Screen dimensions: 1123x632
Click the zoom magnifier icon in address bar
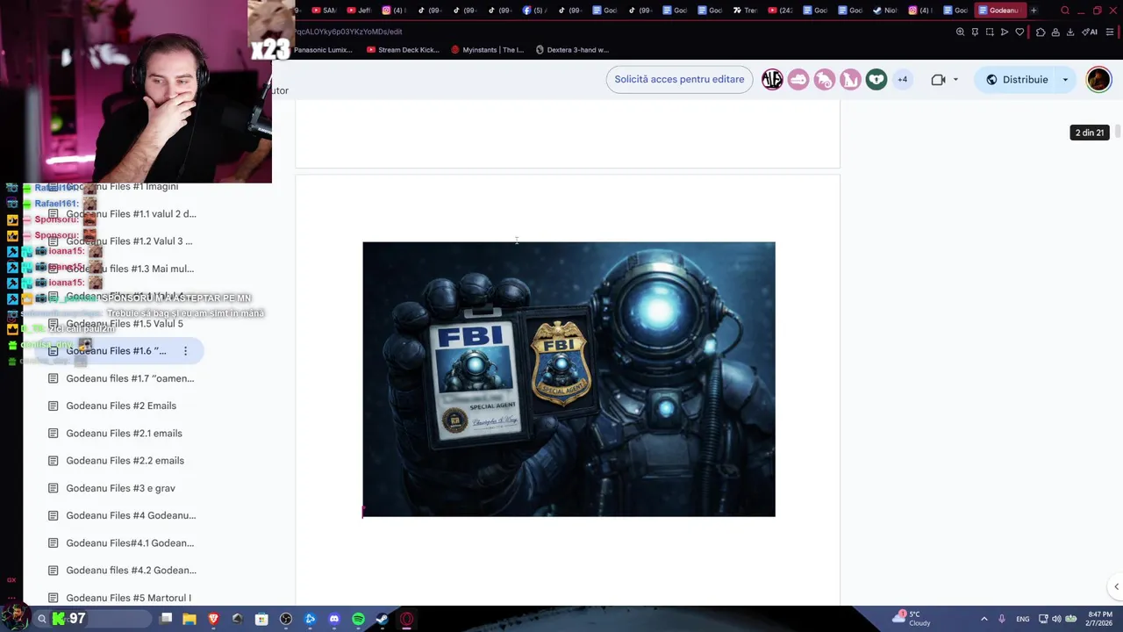[x=960, y=32]
